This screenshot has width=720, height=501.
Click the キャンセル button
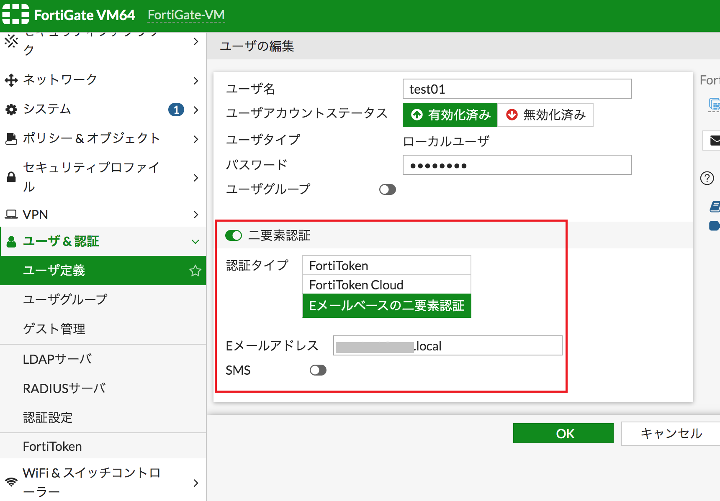point(671,433)
